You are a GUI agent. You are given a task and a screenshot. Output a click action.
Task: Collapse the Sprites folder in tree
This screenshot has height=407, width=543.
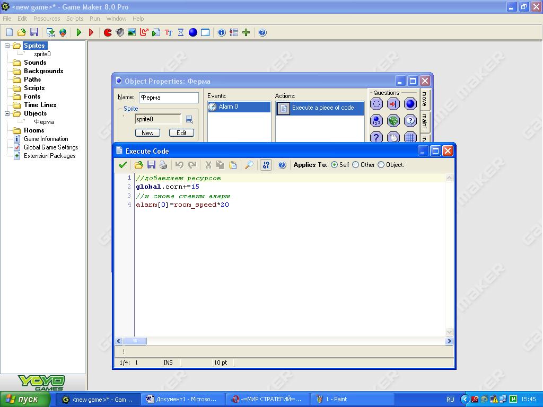tap(7, 46)
